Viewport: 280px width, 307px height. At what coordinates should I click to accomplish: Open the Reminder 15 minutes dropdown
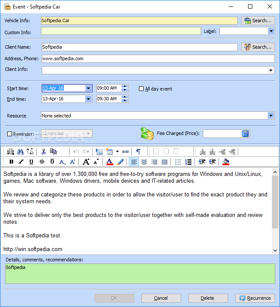point(88,134)
